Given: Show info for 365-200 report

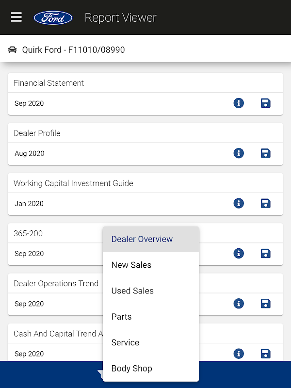Looking at the screenshot, I should (239, 253).
